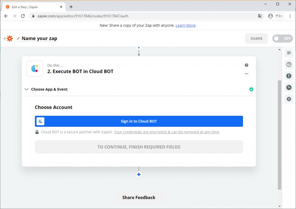Add a step with the blue plus button
This screenshot has height=209, width=296.
click(x=139, y=175)
